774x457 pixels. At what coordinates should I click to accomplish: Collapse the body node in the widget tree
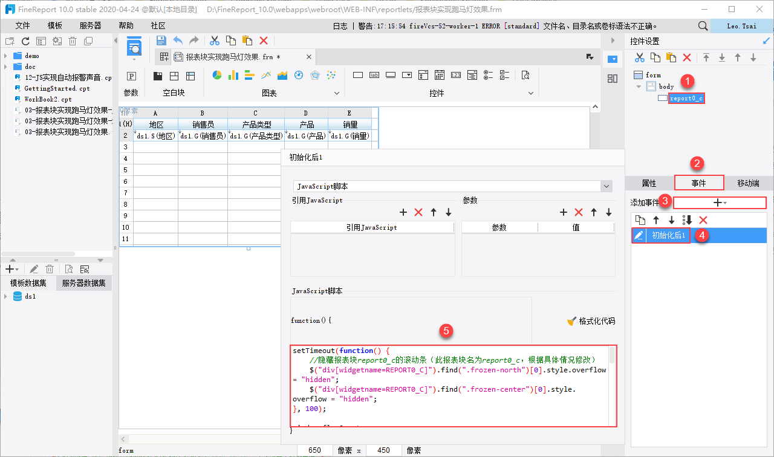point(638,86)
